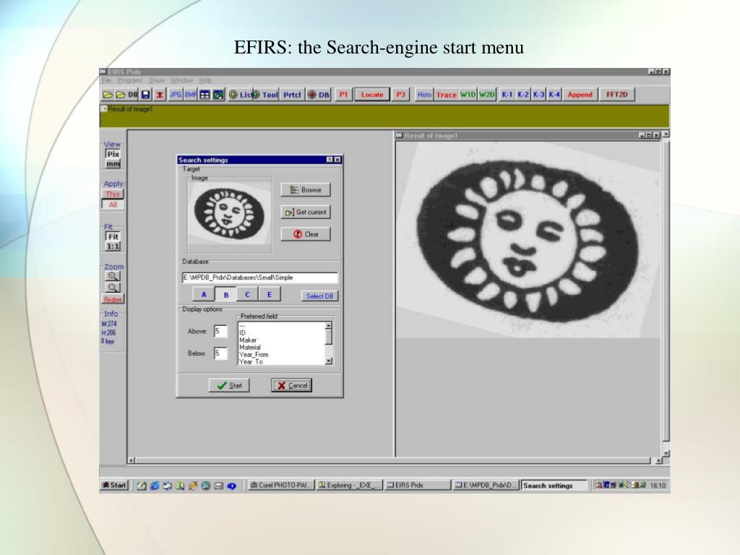The height and width of the screenshot is (555, 740).
Task: Click the red-circle DB toolbar button
Action: [x=319, y=95]
